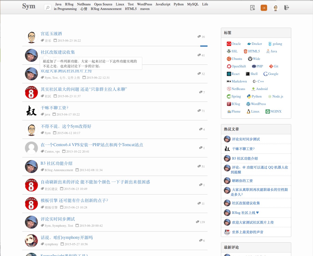This screenshot has width=313, height=256.
Task: Open article B3 社区功能介绍 in main list
Action: point(56,163)
